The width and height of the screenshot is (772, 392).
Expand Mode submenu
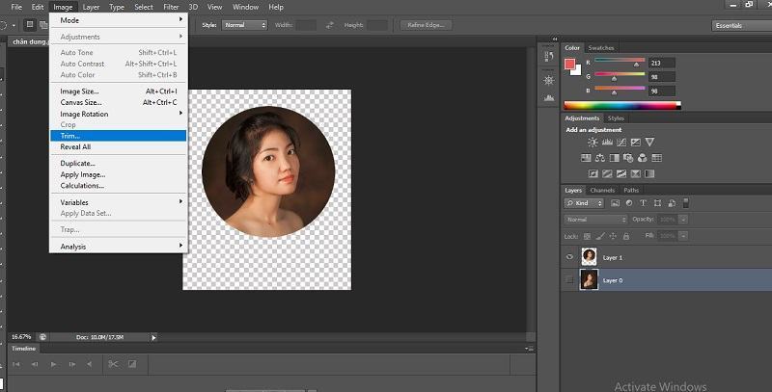click(118, 20)
